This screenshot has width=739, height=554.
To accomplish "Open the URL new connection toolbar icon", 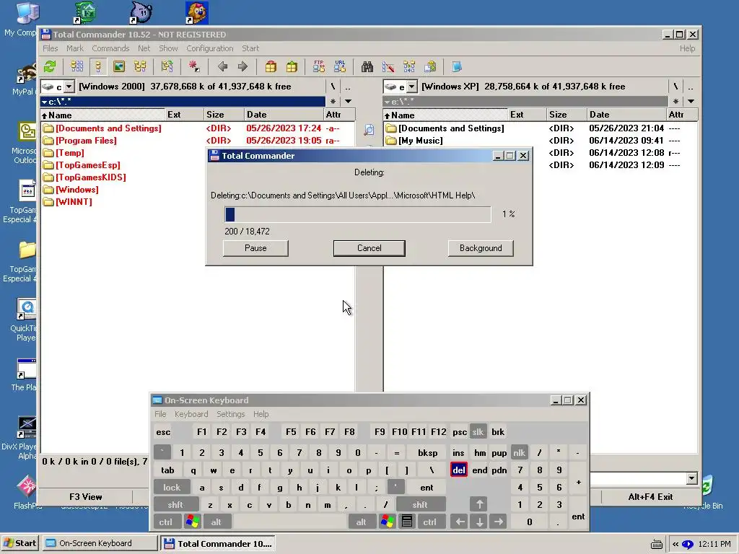I will coord(340,66).
